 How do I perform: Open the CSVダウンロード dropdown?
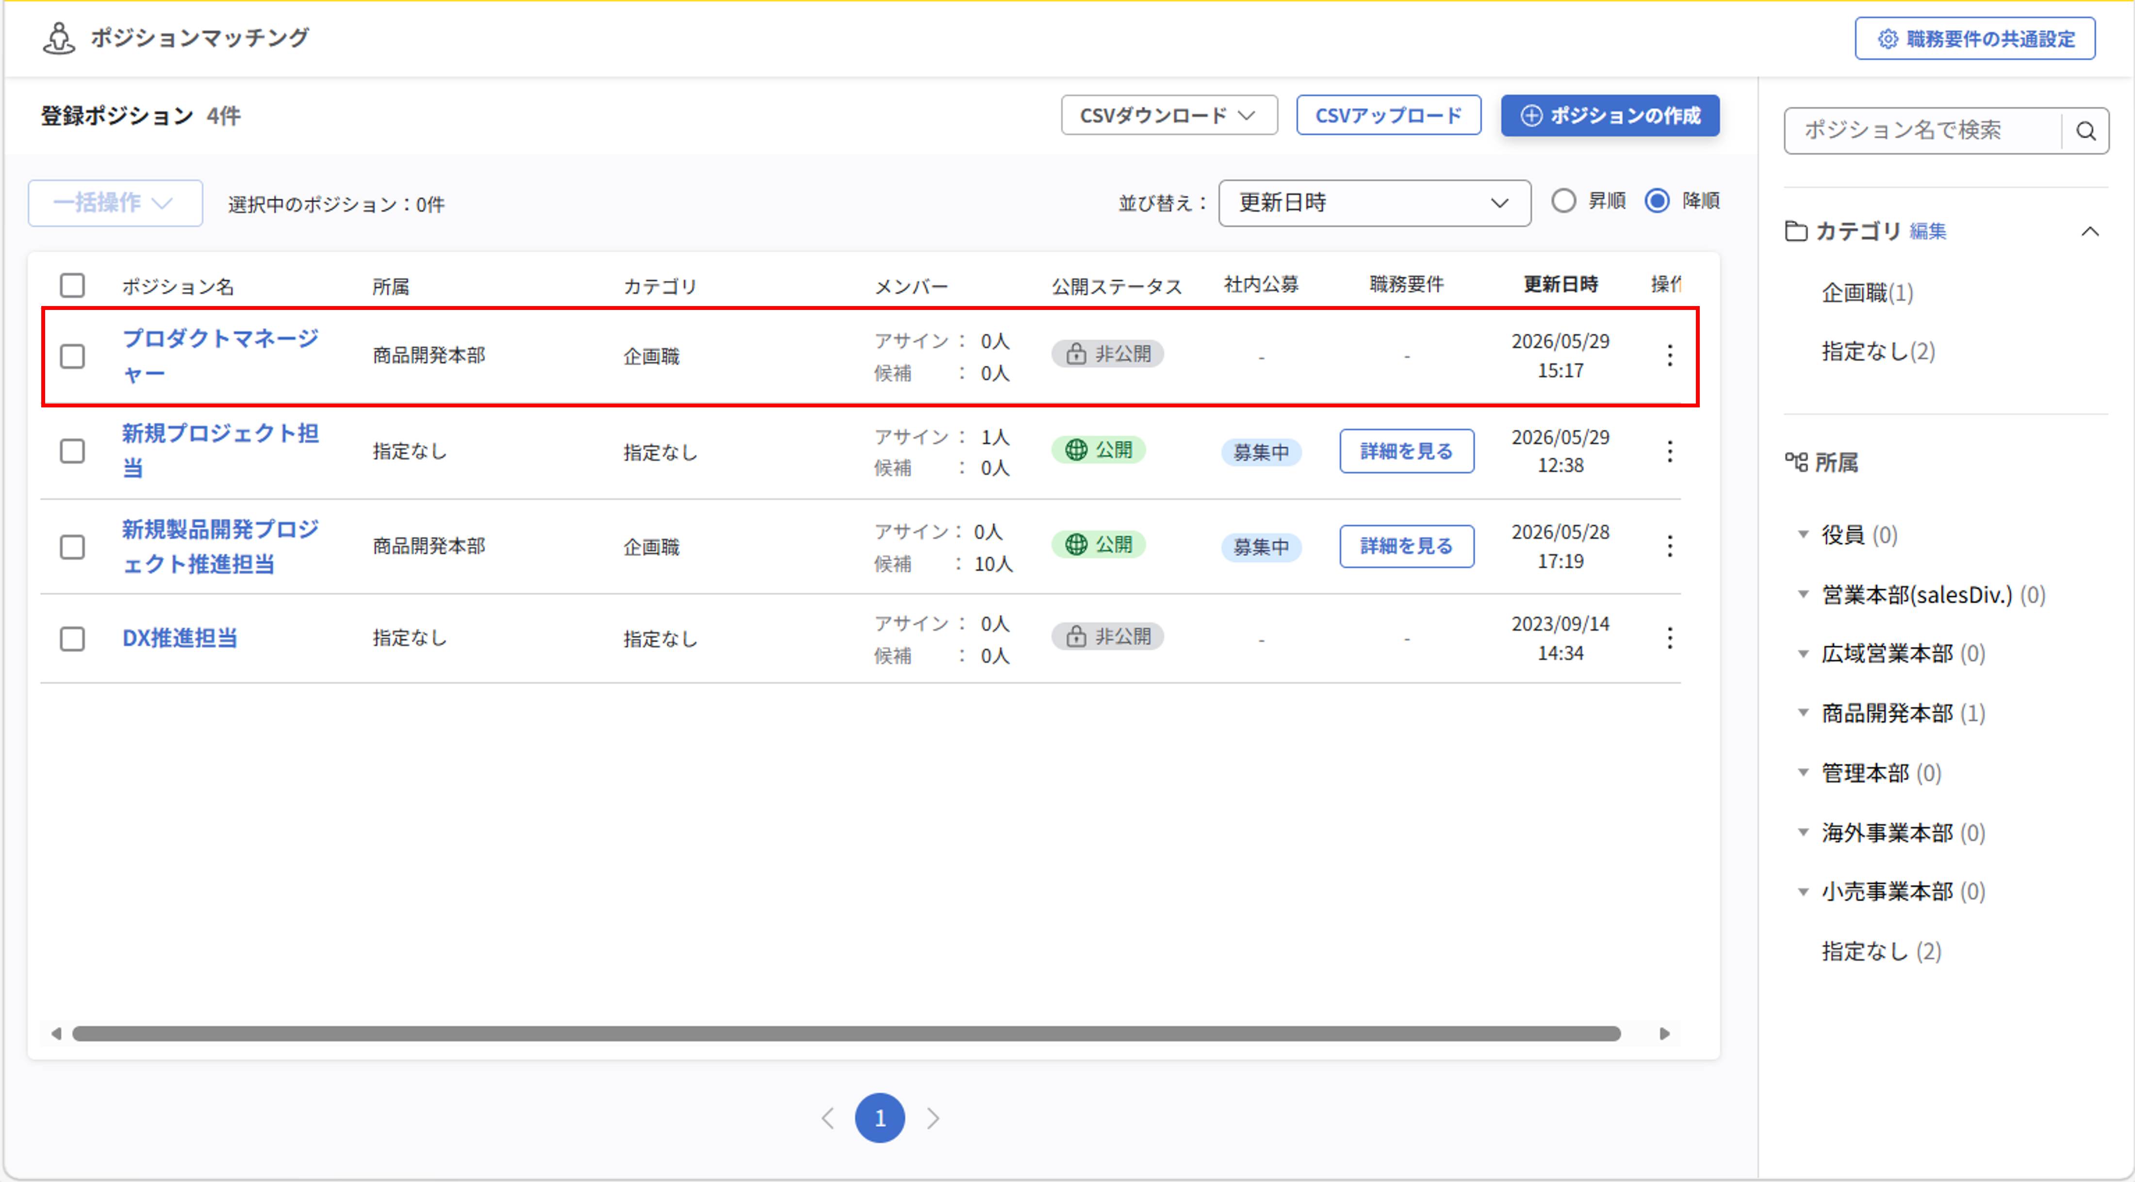[1168, 115]
